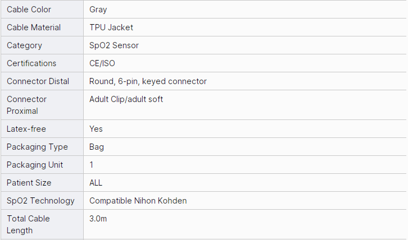This screenshot has height=240, width=408.
Task: Click the Connector Proximal label
Action: pos(26,105)
